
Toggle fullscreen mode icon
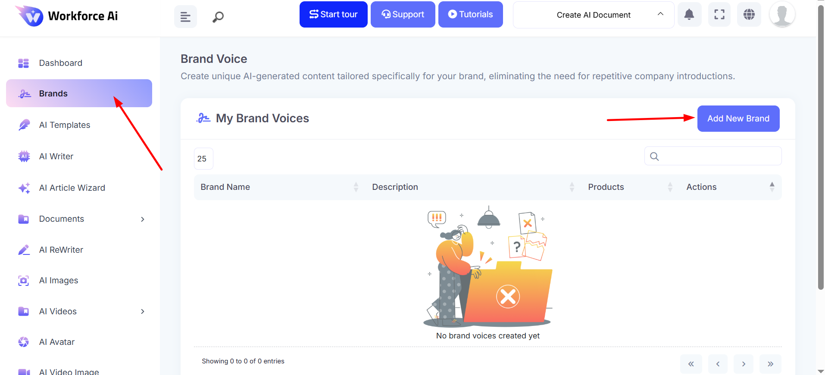point(719,15)
